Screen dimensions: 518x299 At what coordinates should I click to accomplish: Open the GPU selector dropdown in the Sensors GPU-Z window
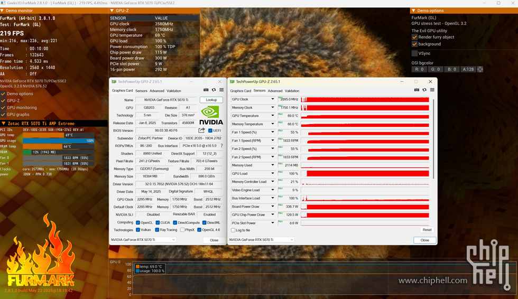pyautogui.click(x=261, y=240)
